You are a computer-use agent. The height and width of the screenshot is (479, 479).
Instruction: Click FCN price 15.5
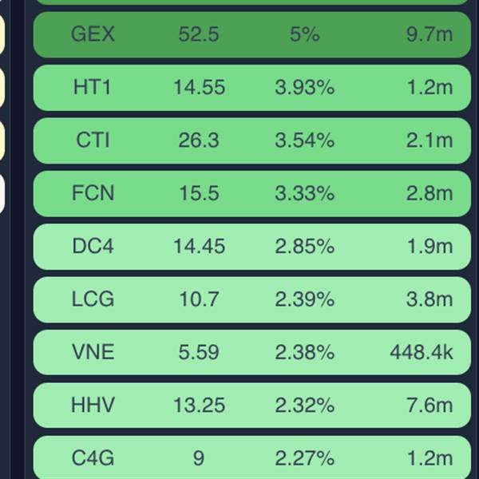pos(199,193)
